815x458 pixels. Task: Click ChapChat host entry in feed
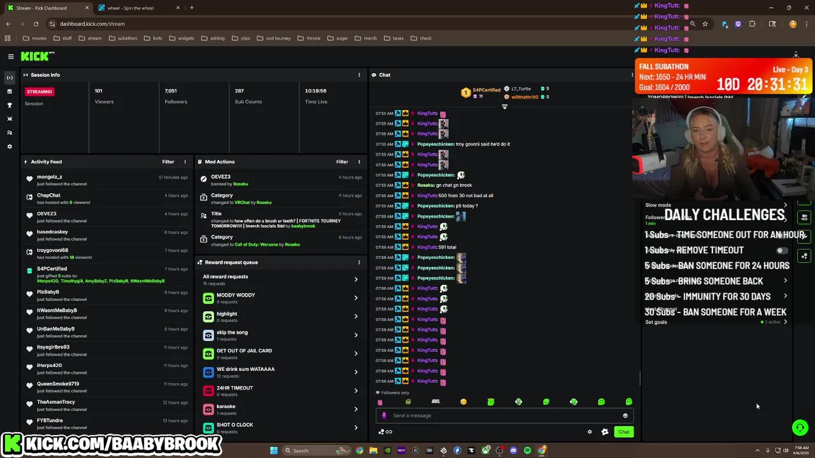[107, 198]
